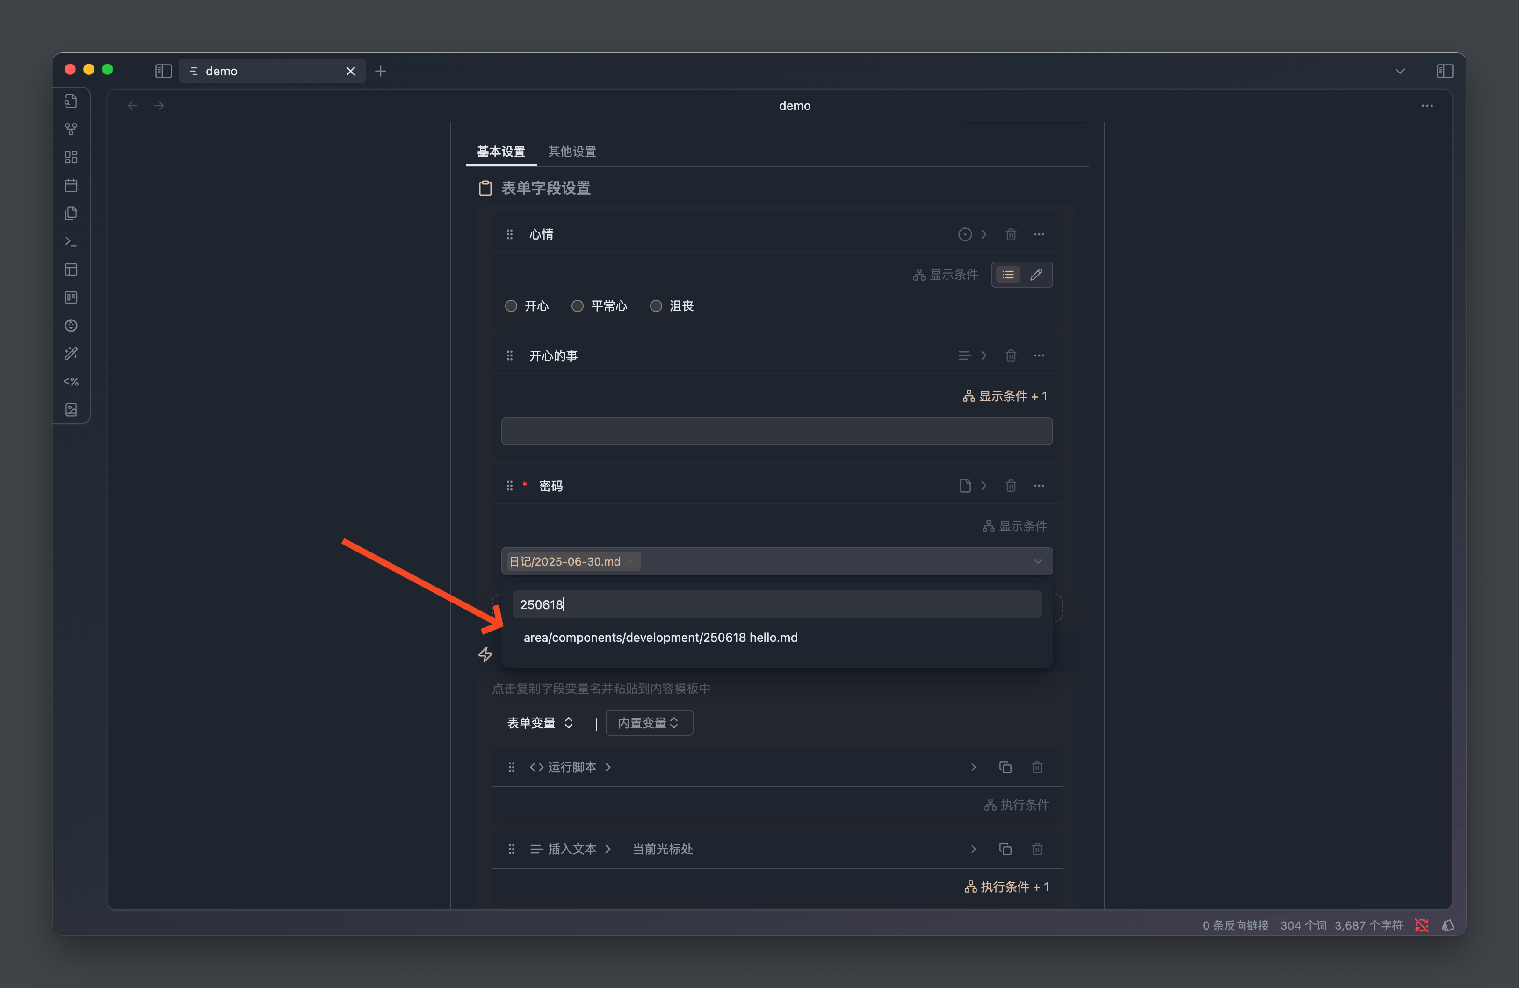Open the command terminal icon in ribbon

tap(71, 241)
